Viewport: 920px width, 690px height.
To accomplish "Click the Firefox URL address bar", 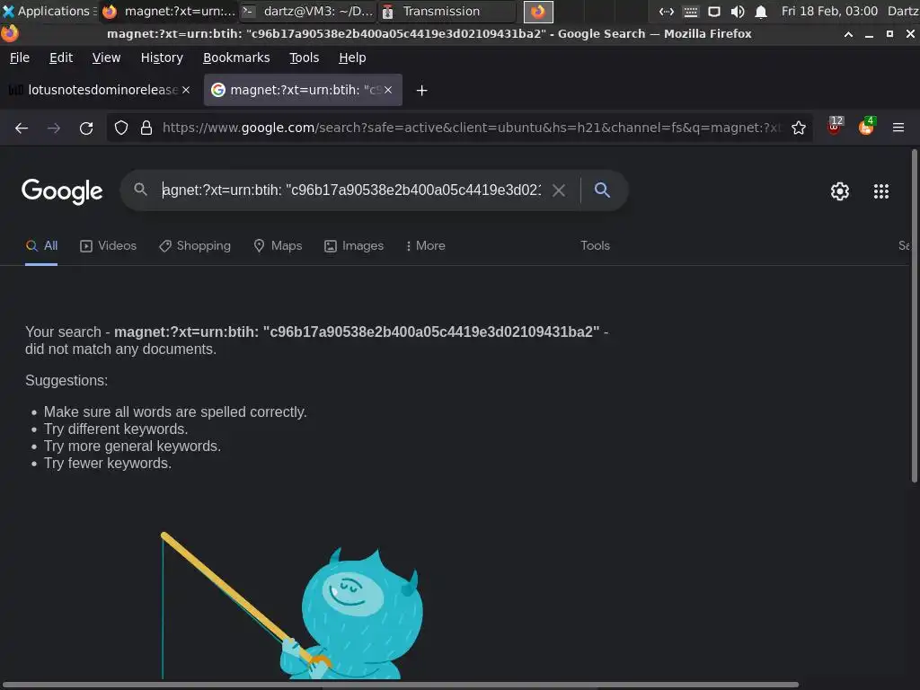I will (x=472, y=128).
